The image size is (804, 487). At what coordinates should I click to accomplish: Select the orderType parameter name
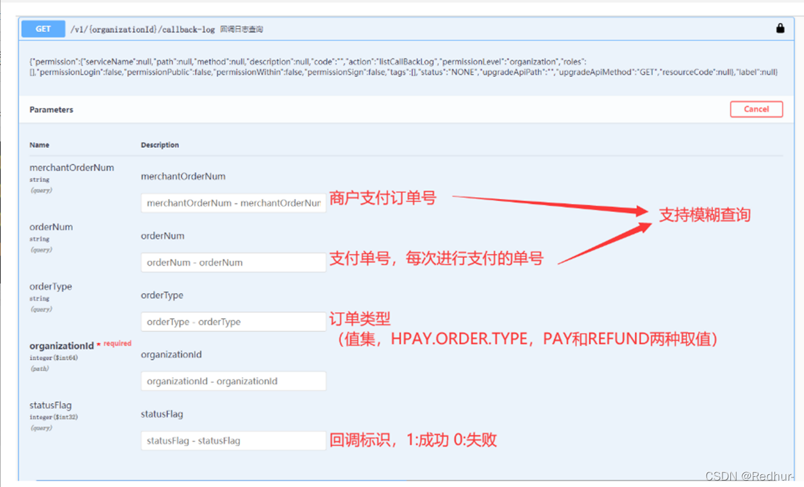click(x=51, y=287)
